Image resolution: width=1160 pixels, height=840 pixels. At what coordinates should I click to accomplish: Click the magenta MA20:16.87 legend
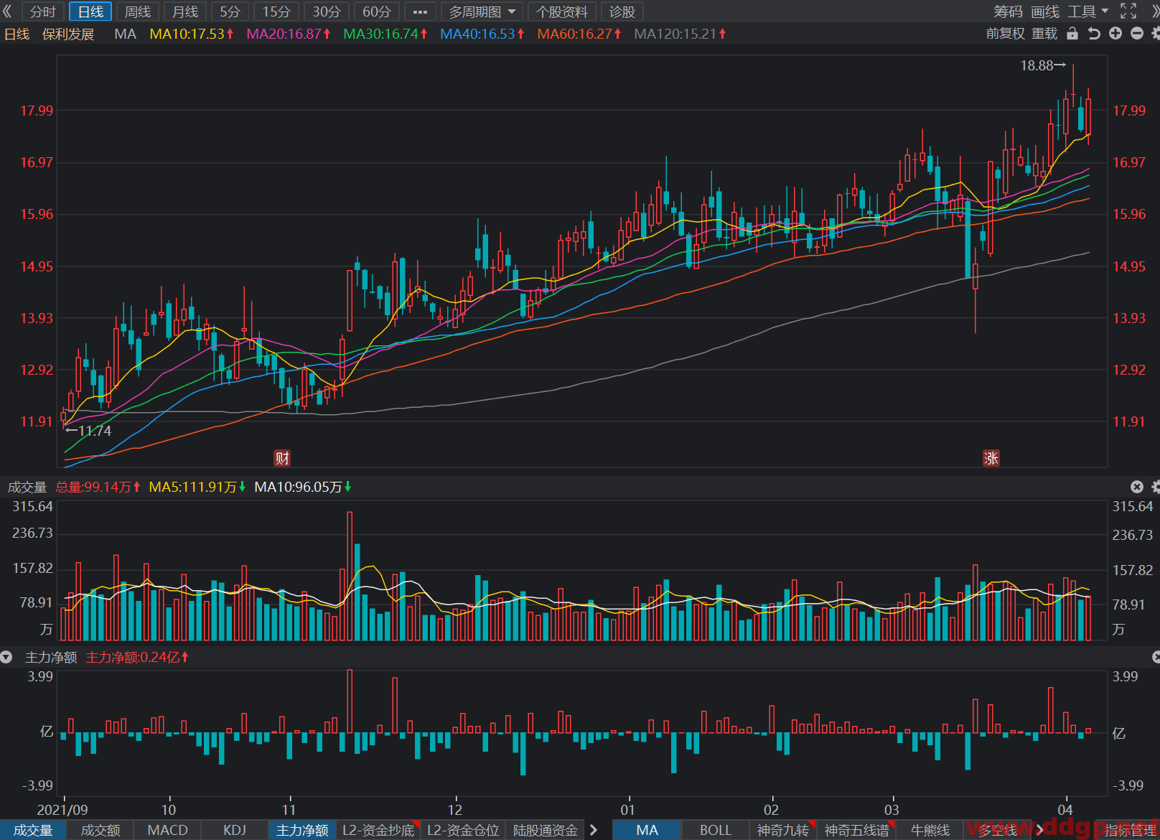click(288, 34)
